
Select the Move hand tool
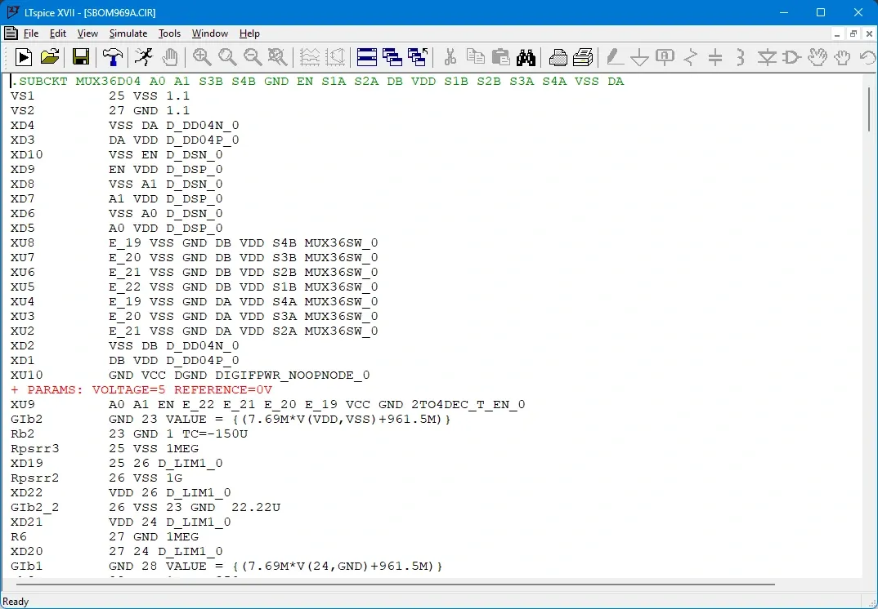(x=817, y=57)
